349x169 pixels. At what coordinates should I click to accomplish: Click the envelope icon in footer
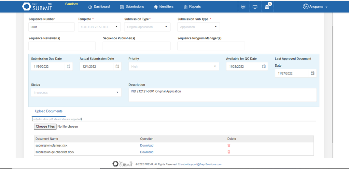click(179, 164)
